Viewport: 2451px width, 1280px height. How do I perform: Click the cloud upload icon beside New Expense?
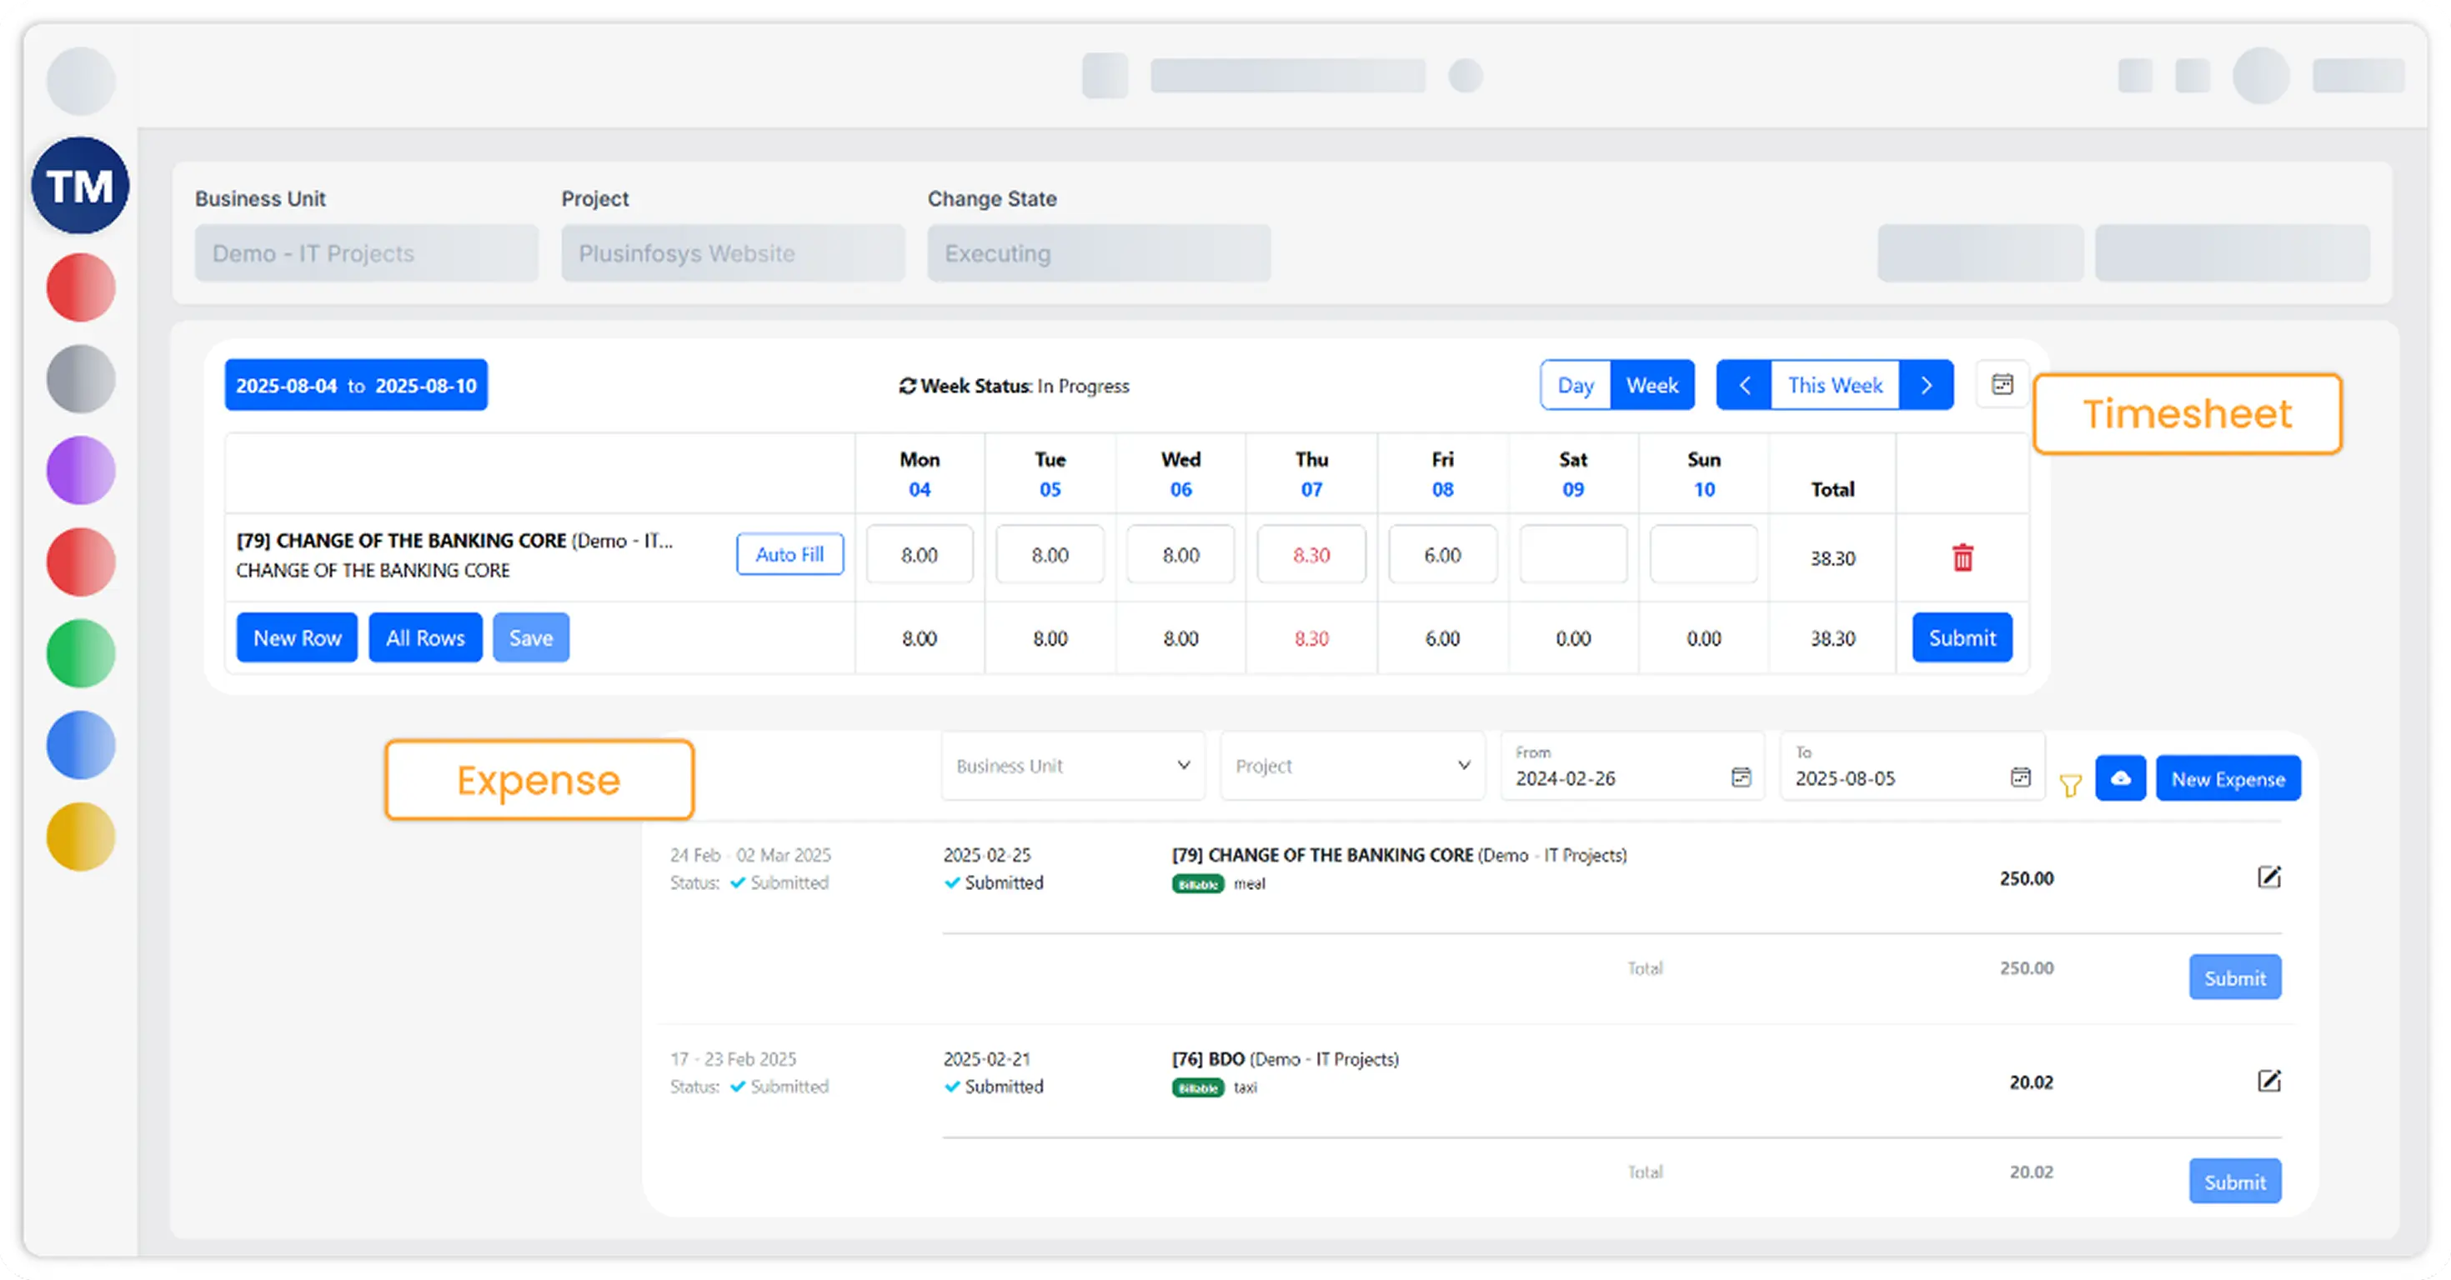(2122, 777)
